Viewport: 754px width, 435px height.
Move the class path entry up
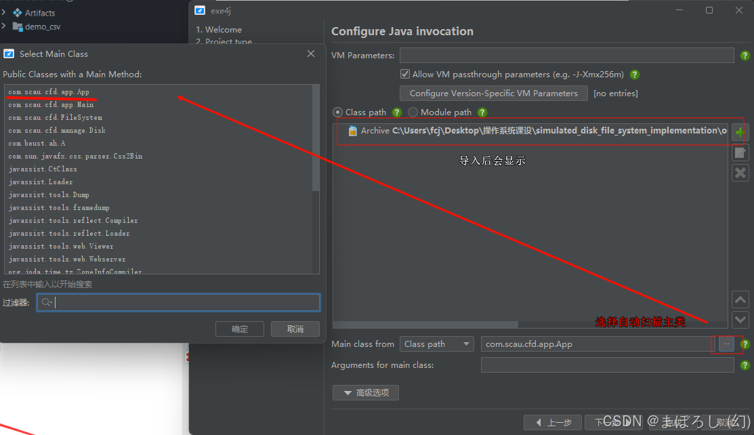coord(740,299)
